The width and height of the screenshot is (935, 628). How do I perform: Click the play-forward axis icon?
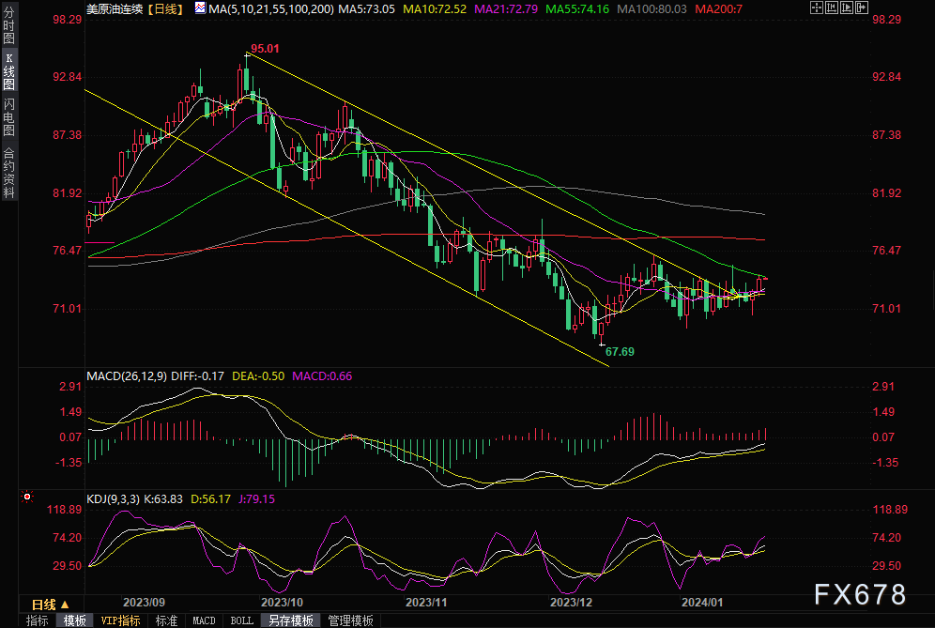click(846, 8)
